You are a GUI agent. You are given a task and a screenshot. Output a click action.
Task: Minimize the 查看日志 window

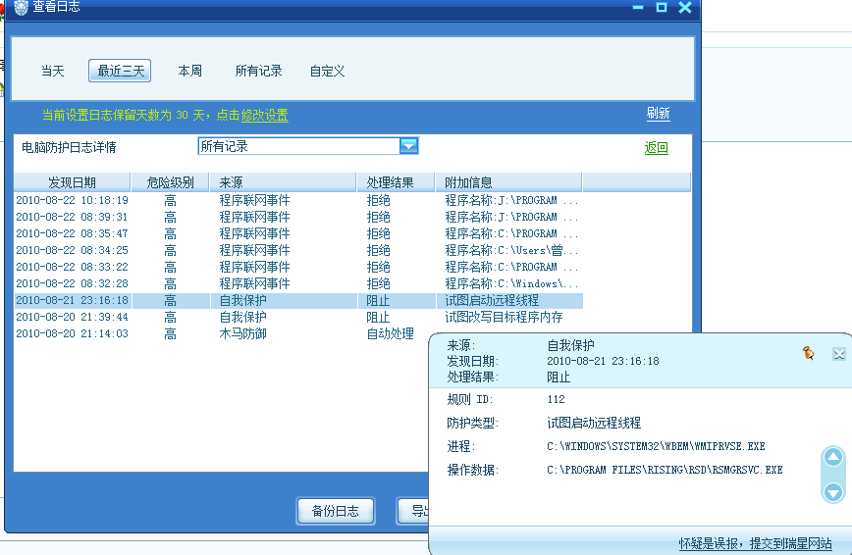[x=638, y=8]
